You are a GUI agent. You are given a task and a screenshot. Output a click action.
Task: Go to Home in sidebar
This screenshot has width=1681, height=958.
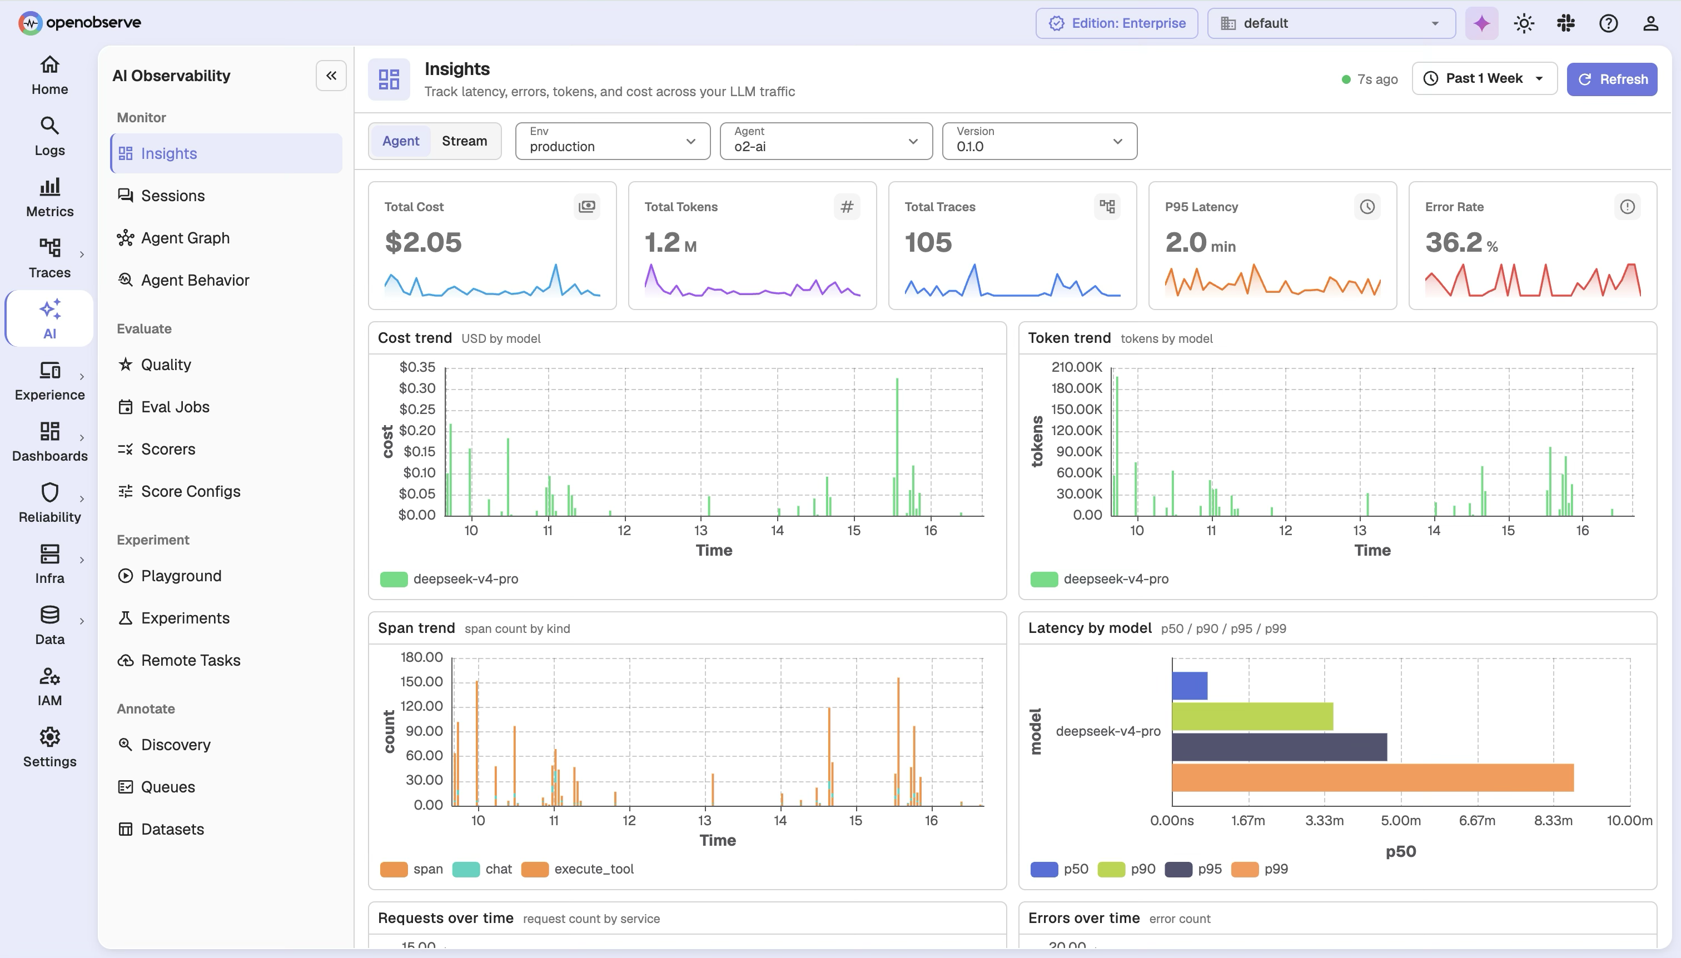(x=49, y=76)
